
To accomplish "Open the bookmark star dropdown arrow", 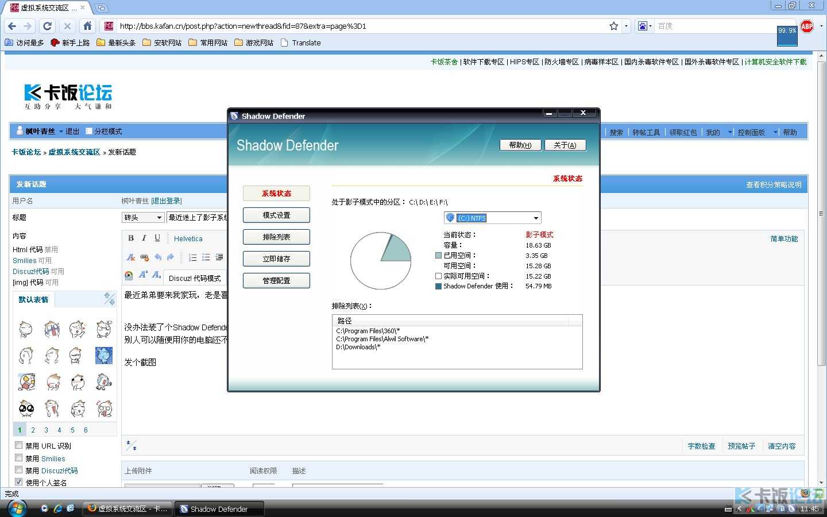I will (626, 26).
